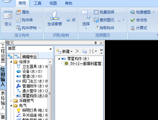Open the 计算式 calculator
158x120 pixels.
pos(139,28)
